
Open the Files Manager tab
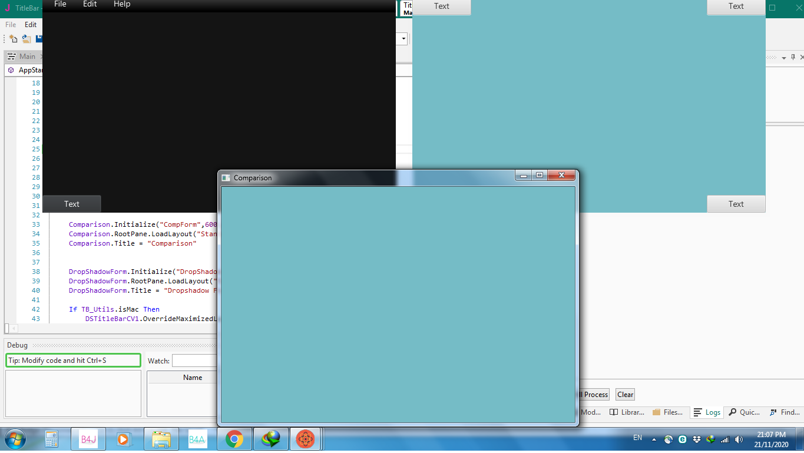pos(668,412)
